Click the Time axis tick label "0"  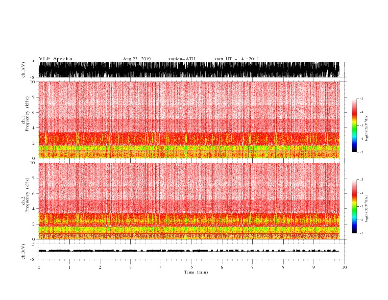pyautogui.click(x=39, y=268)
